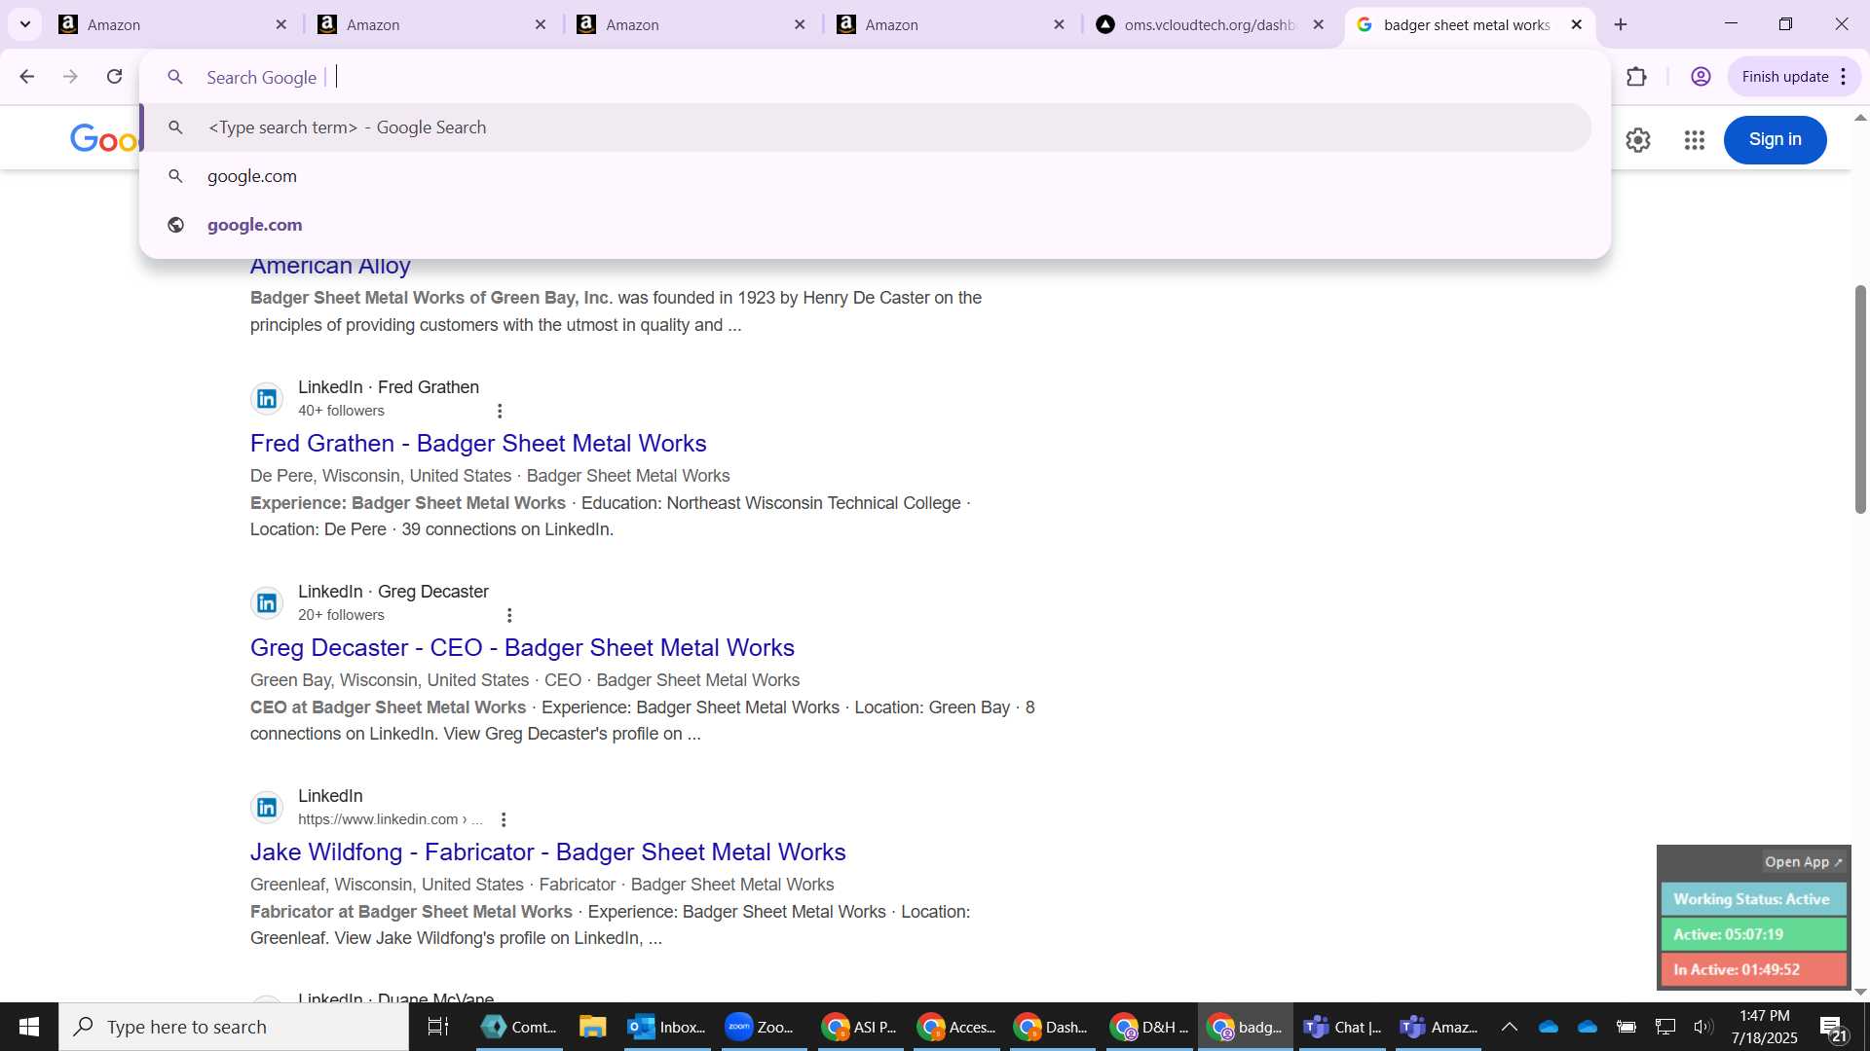Open the American Alloy result link
The width and height of the screenshot is (1870, 1051).
point(330,266)
